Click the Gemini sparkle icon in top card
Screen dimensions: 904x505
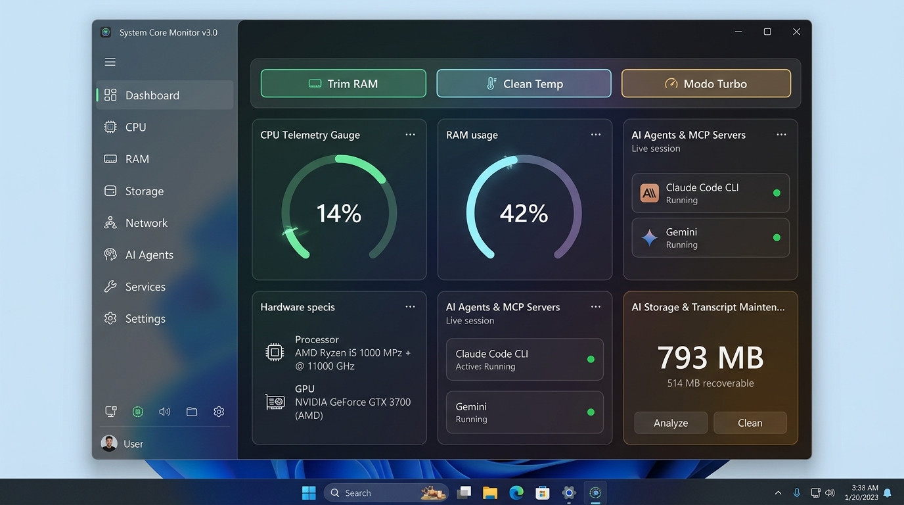[x=650, y=237]
